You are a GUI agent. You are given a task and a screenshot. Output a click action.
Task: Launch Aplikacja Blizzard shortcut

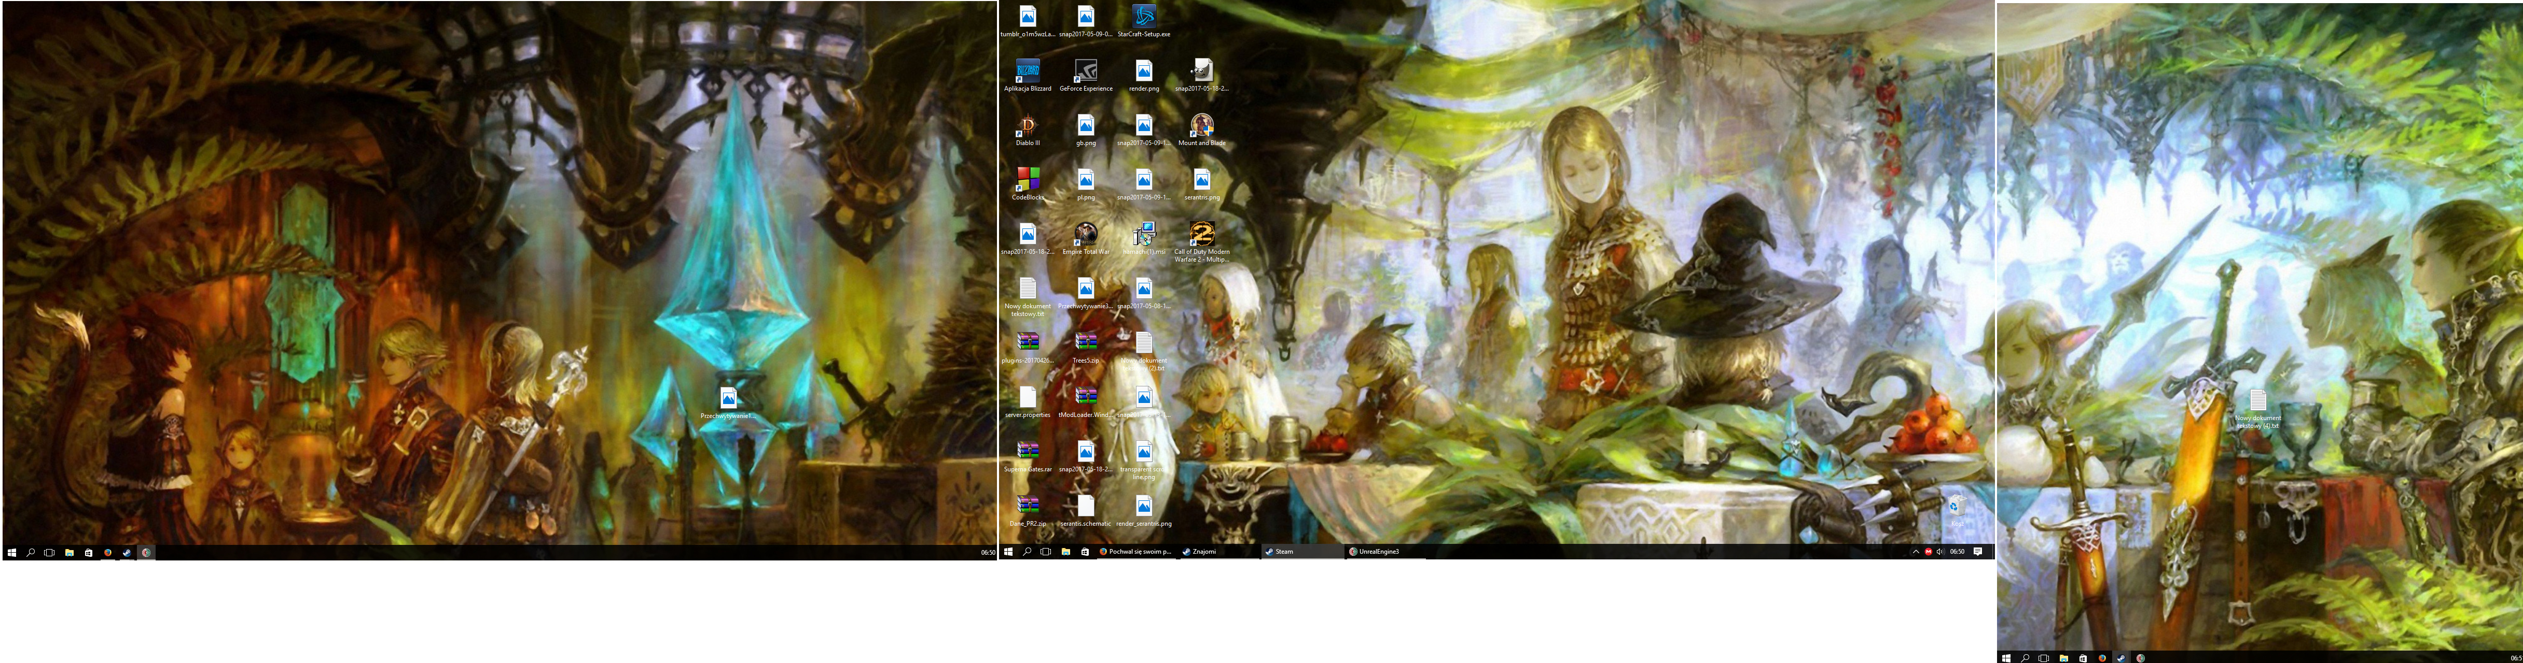[x=1027, y=71]
